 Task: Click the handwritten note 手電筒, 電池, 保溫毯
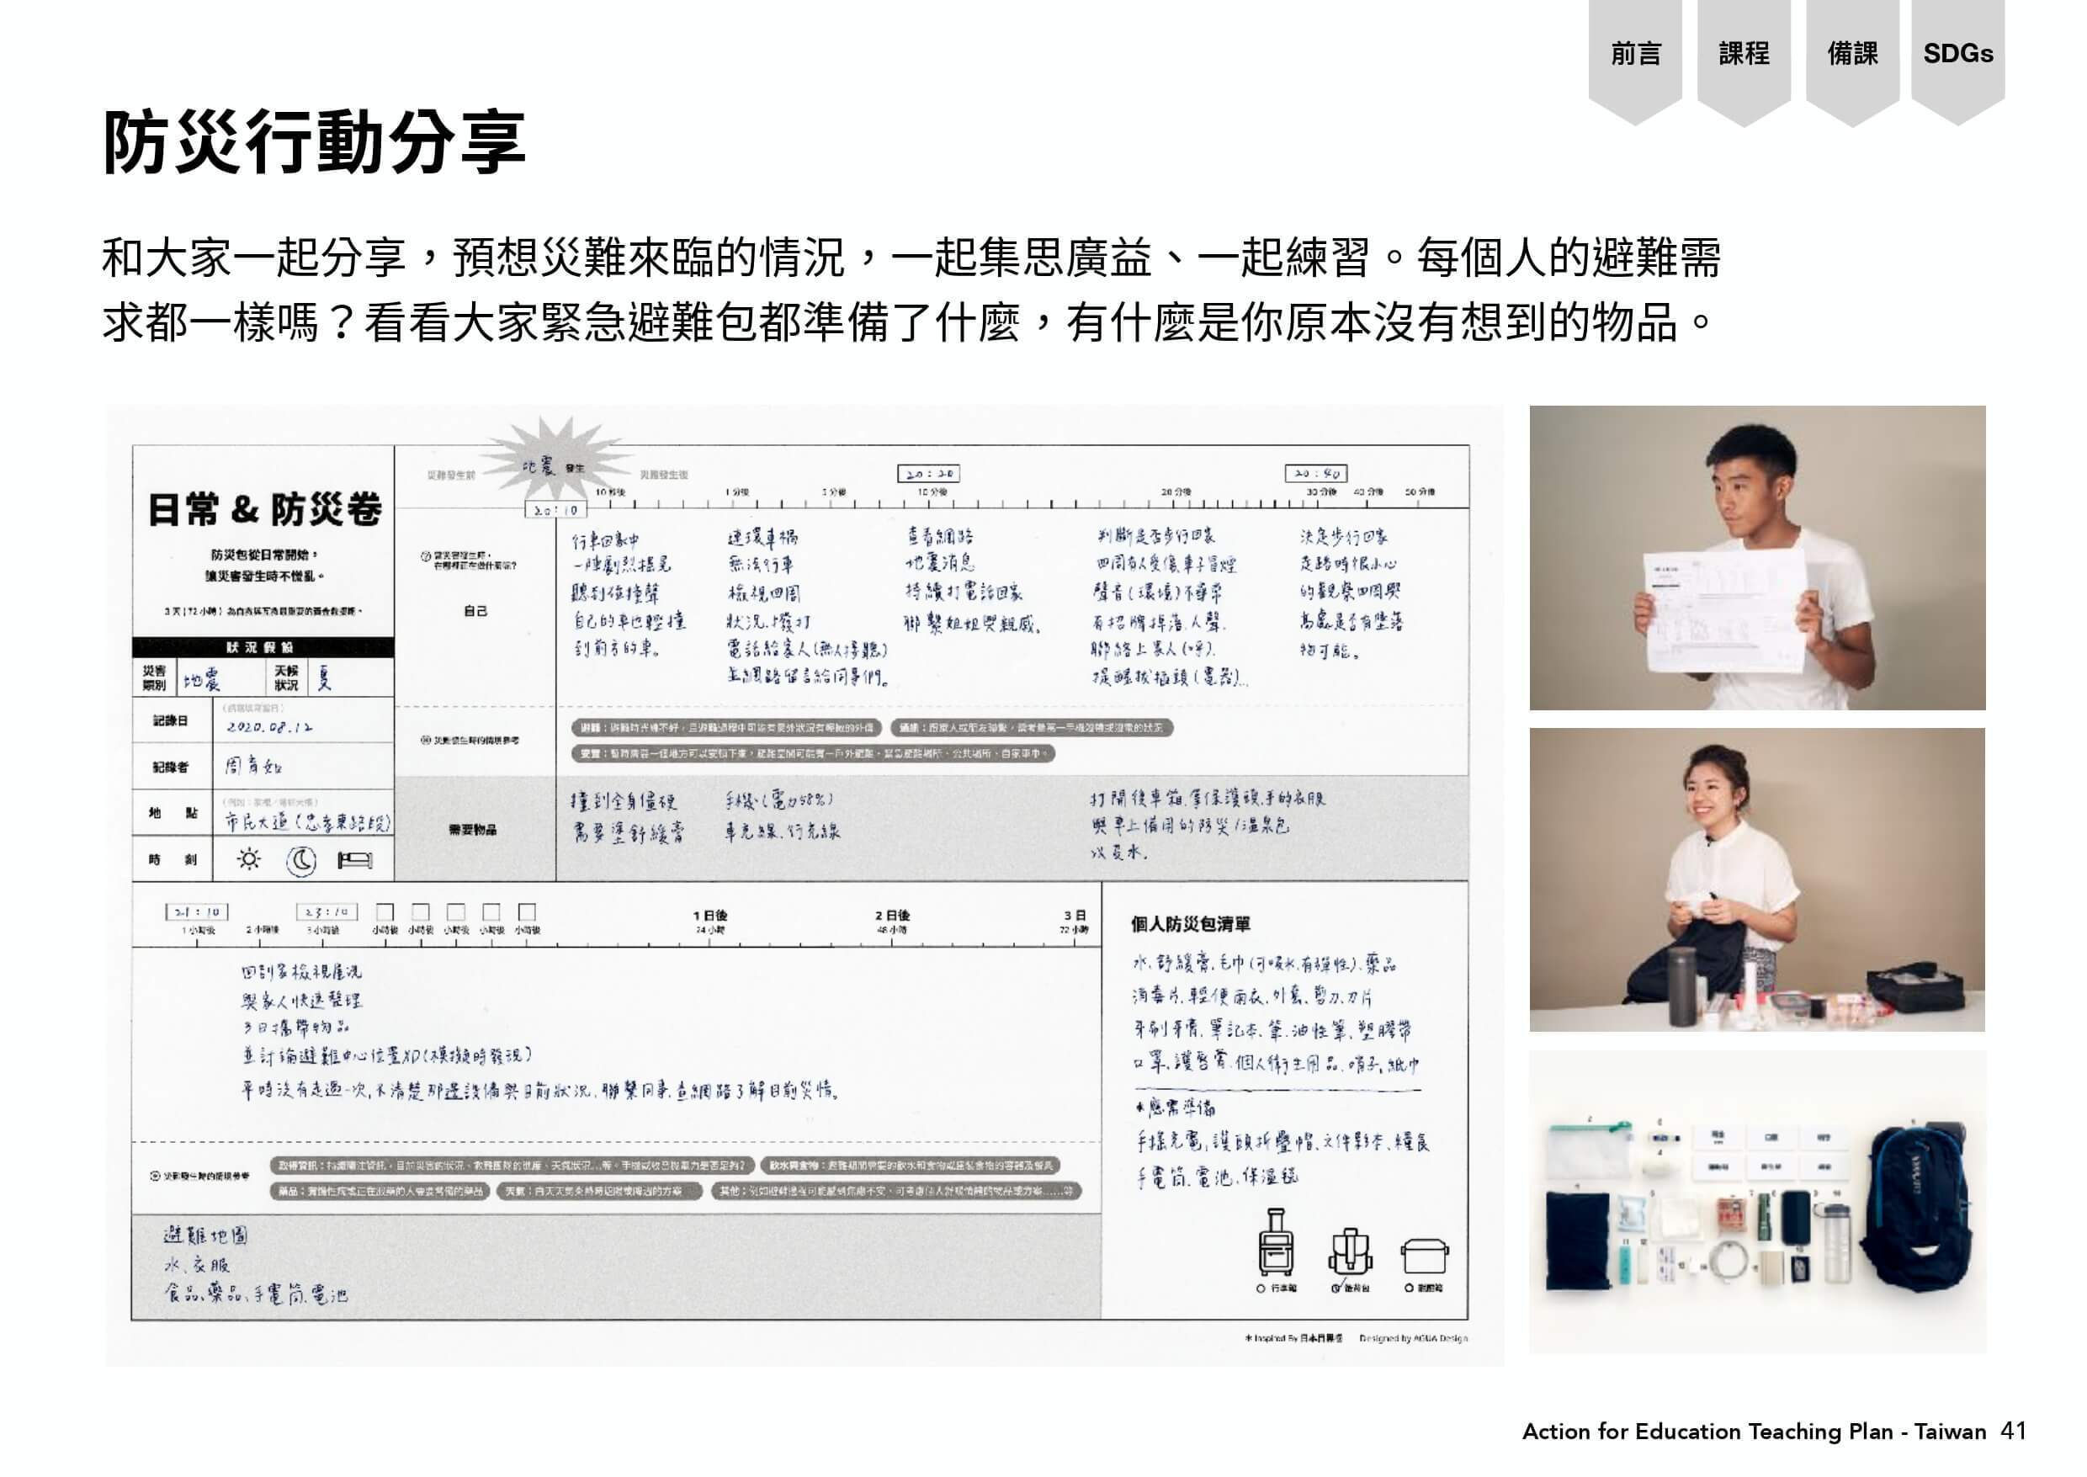coord(1217,1177)
